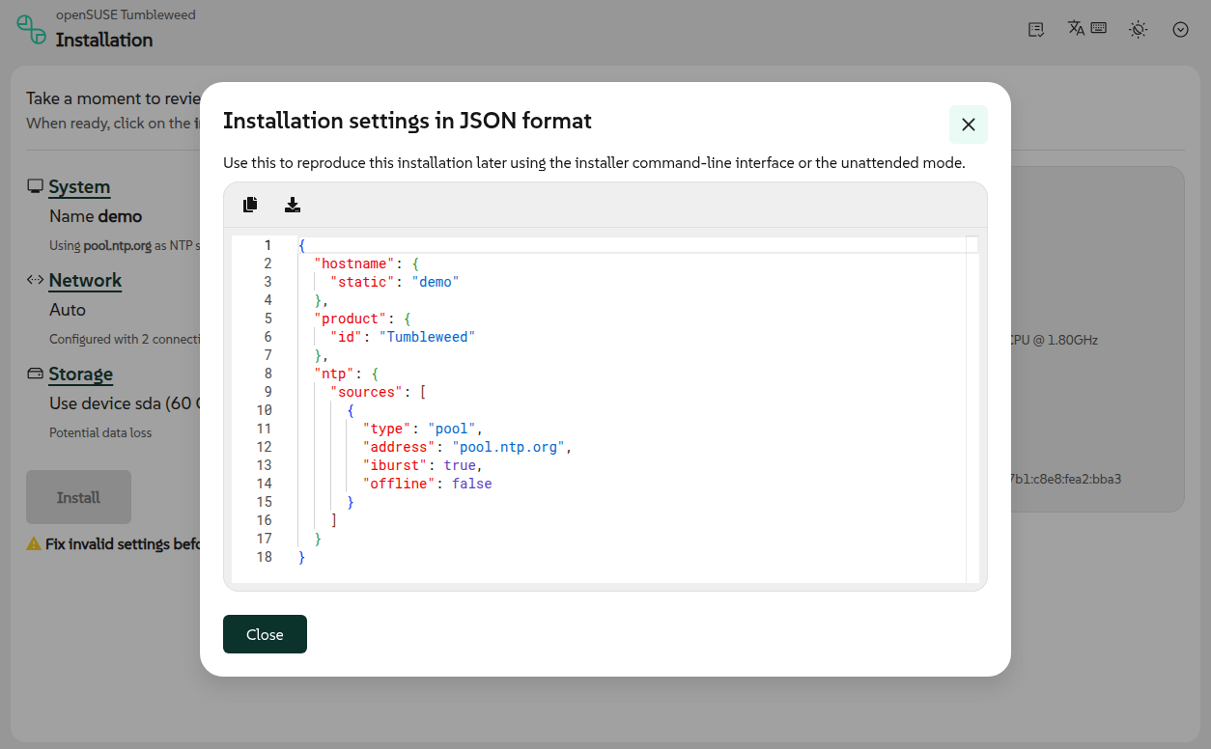Click the Install button
The width and height of the screenshot is (1211, 749).
click(x=78, y=497)
